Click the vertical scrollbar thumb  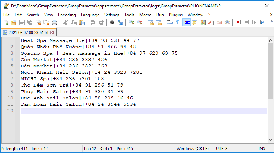[x=270, y=71]
